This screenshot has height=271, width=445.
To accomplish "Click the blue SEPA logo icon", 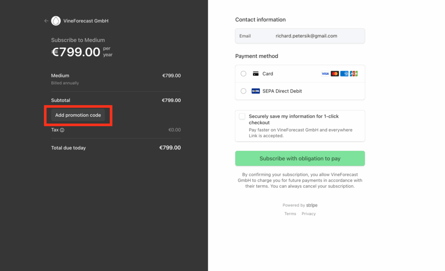I will click(x=256, y=91).
